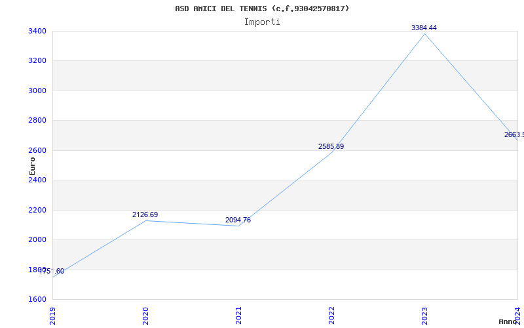This screenshot has height=328, width=524.
Task: Select the 2585.89 data label
Action: tap(331, 146)
